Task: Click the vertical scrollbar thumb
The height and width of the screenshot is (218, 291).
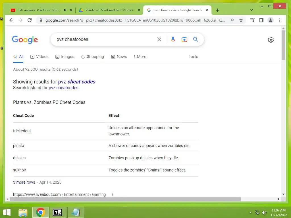Action: [x=283, y=45]
